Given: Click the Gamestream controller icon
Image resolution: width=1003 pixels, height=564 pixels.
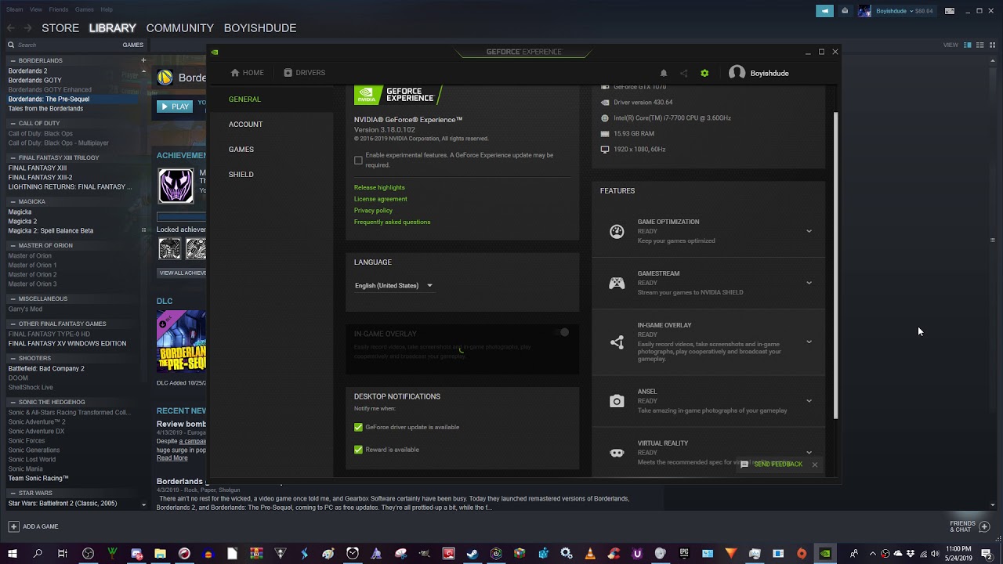Looking at the screenshot, I should click(x=617, y=283).
